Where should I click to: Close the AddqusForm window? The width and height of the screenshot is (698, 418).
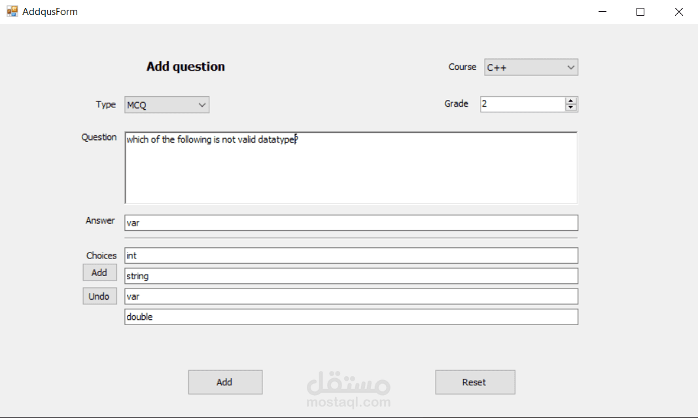(678, 12)
